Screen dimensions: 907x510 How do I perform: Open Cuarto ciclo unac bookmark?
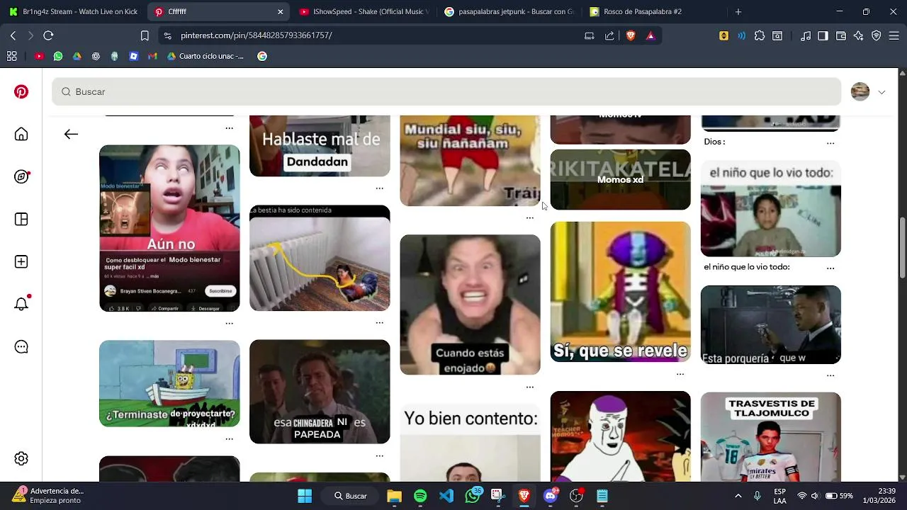206,56
